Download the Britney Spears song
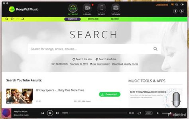The height and width of the screenshot is (119, 189). tap(109, 94)
